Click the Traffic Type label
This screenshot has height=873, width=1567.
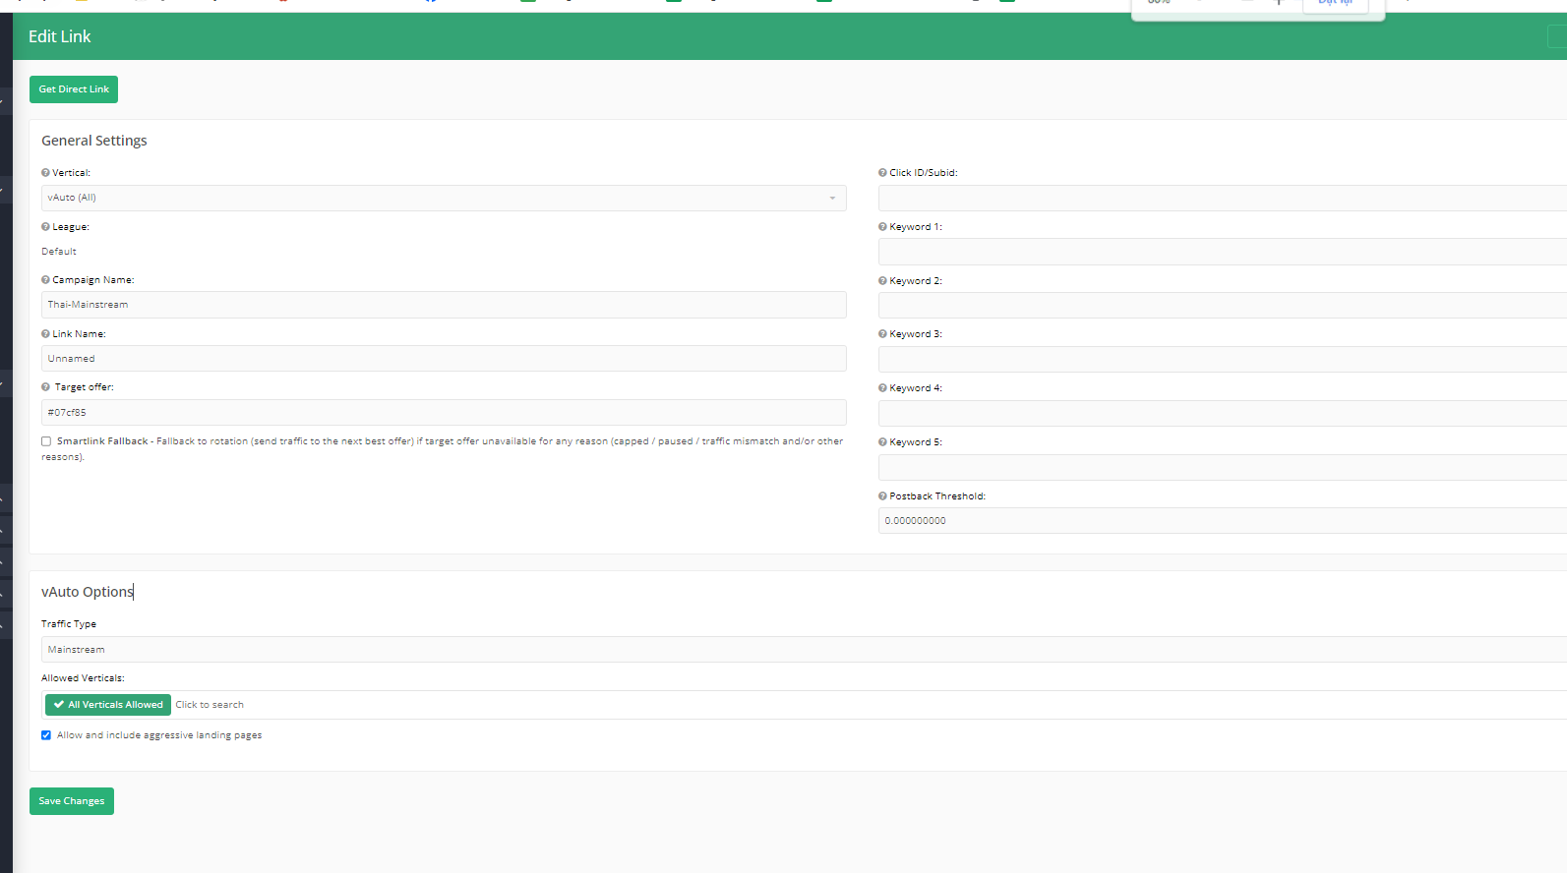(69, 624)
